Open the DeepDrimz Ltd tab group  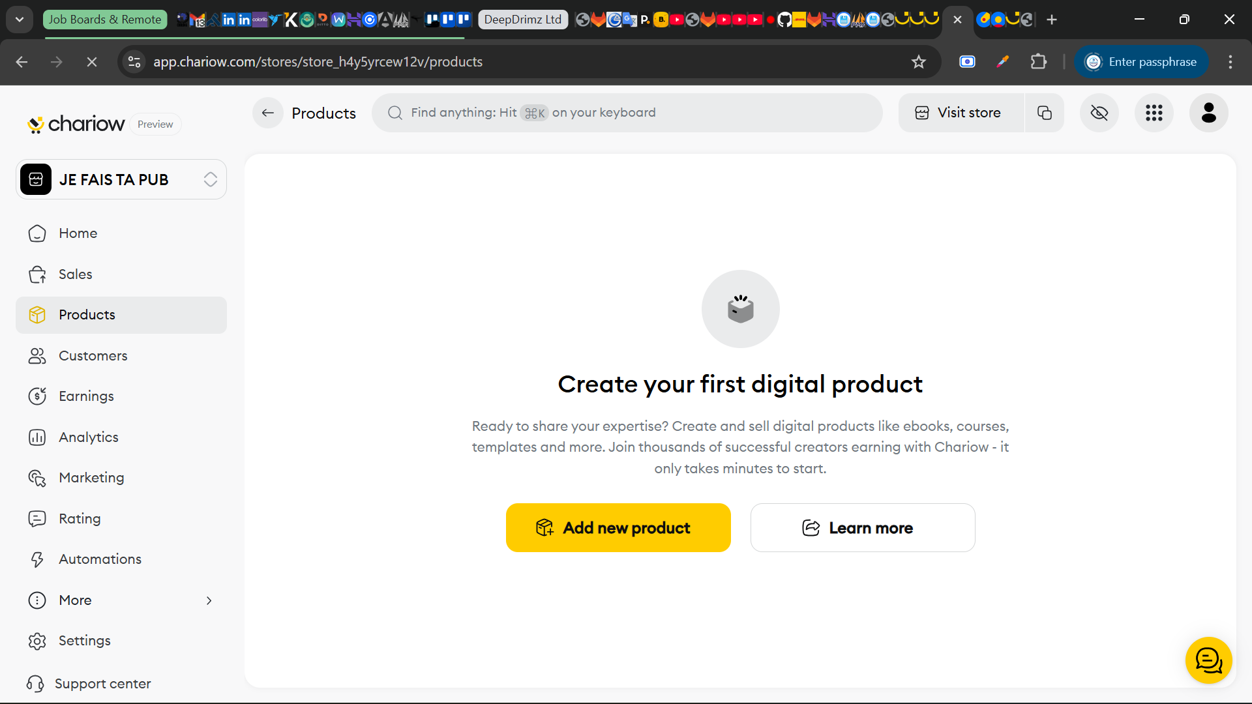pyautogui.click(x=522, y=19)
